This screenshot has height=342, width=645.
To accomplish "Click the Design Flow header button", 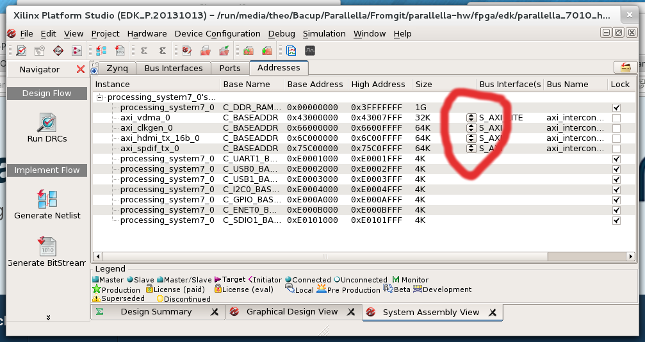I will [x=47, y=94].
